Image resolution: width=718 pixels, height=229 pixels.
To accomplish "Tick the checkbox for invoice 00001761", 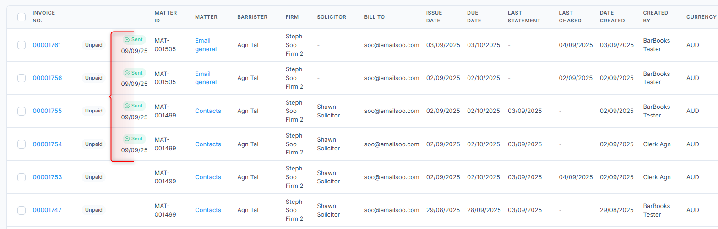I will pos(22,45).
